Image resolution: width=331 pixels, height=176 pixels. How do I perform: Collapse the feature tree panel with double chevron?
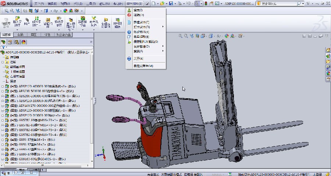(x=91, y=42)
